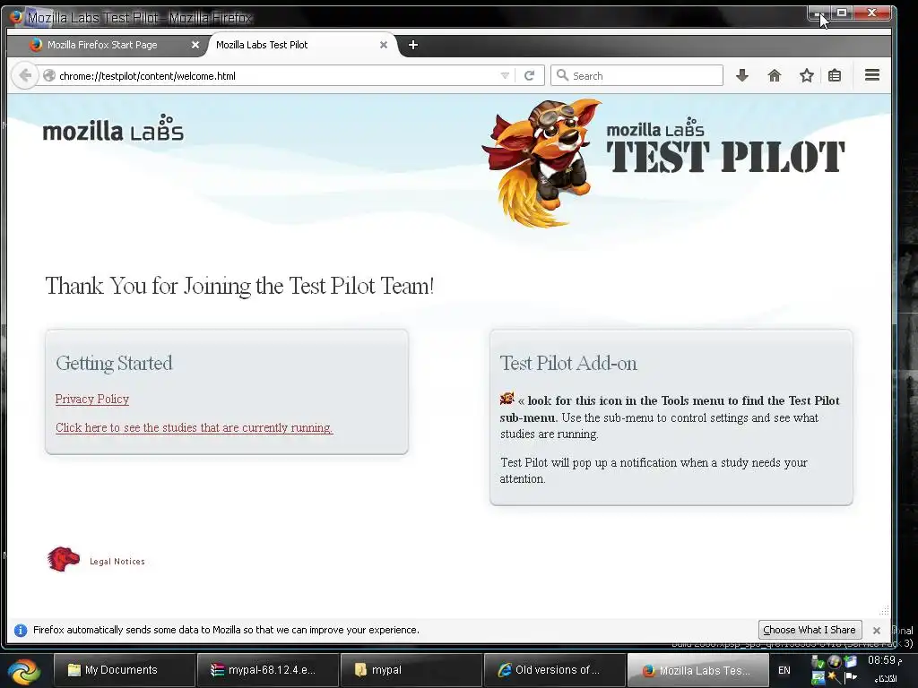Click the currently running studies link
Viewport: 918px width, 688px height.
point(195,427)
